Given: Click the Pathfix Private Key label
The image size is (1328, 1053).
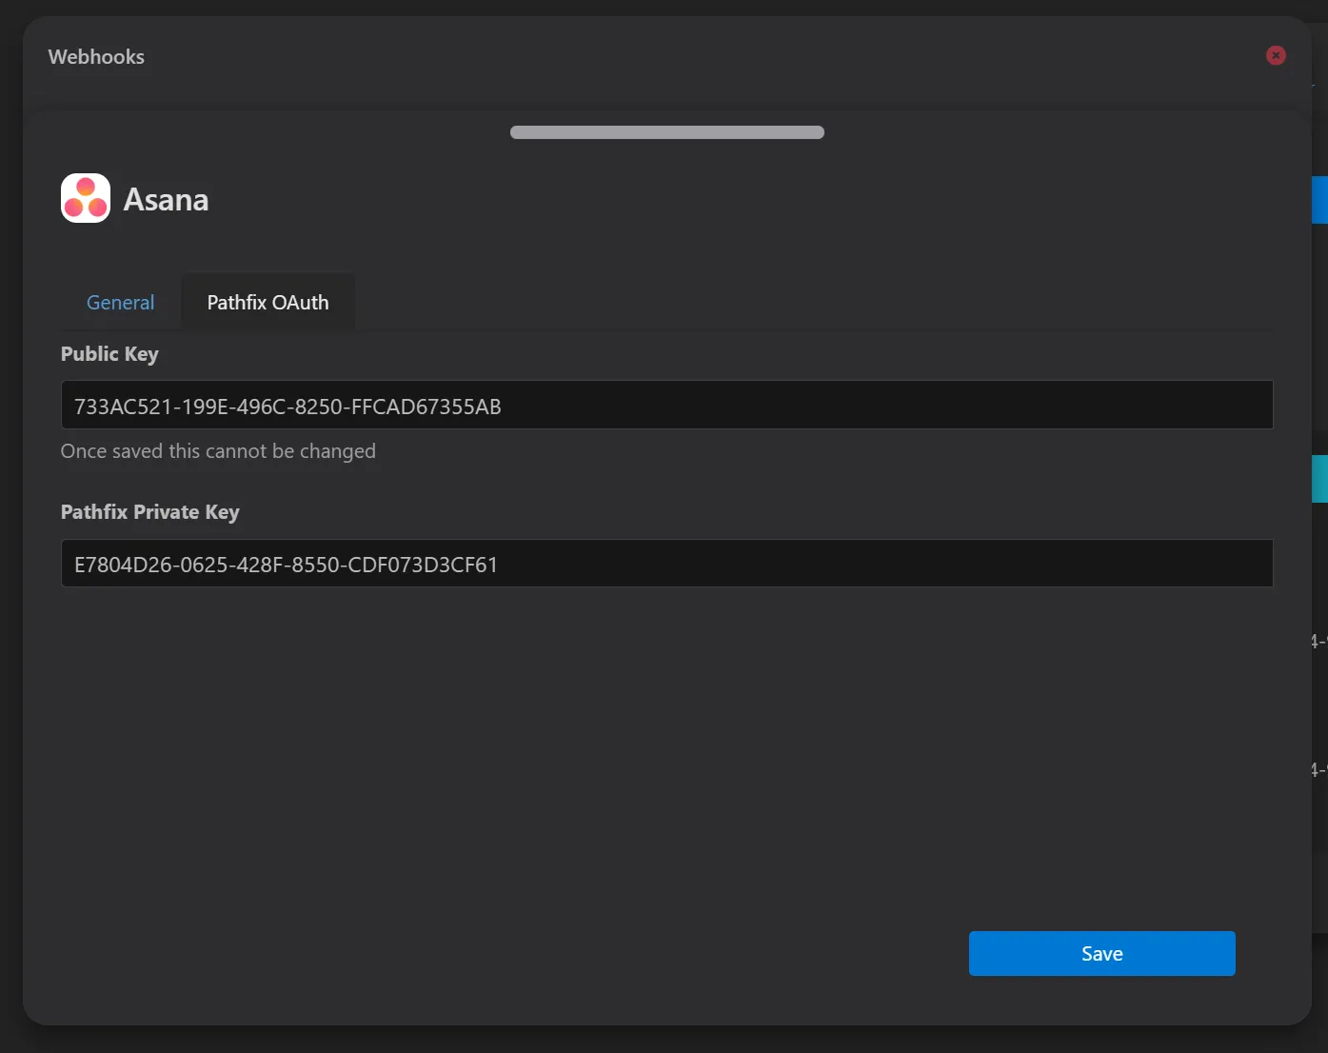Looking at the screenshot, I should pos(150,512).
